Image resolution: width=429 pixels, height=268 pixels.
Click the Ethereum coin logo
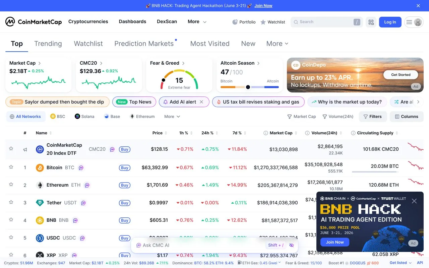[40, 185]
